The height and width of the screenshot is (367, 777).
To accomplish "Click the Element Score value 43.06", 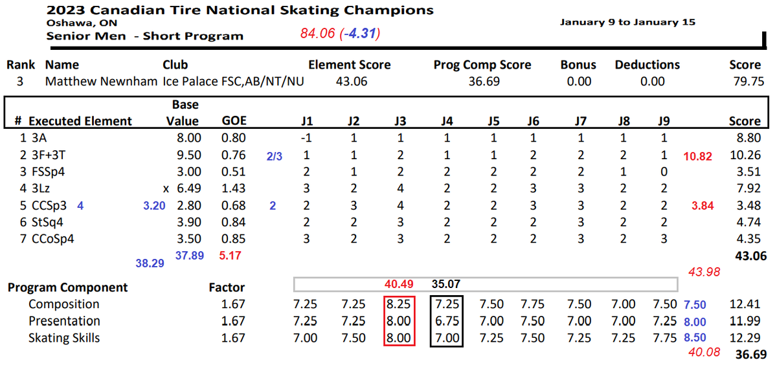I will point(351,82).
